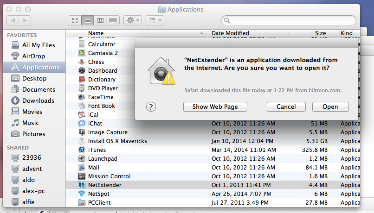Click the Mail app icon

click(x=82, y=167)
